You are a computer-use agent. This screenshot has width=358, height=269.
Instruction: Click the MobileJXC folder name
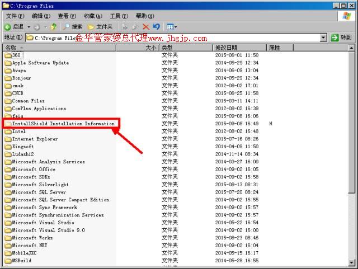pyautogui.click(x=24, y=253)
